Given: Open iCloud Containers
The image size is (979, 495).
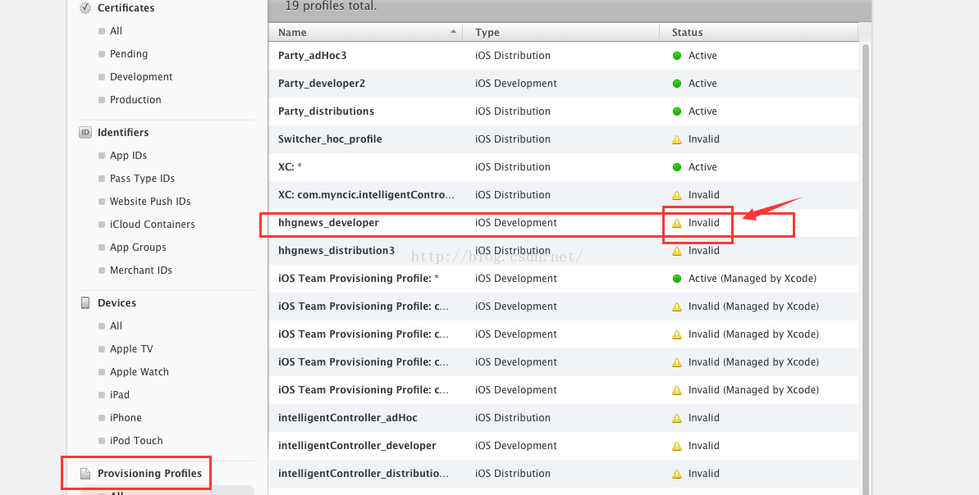Looking at the screenshot, I should [x=153, y=225].
